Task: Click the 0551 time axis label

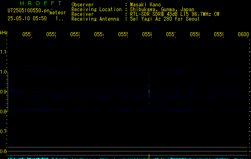Action: (x=27, y=34)
